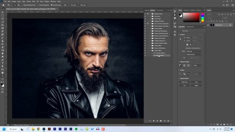The width and height of the screenshot is (235, 132).
Task: Switch to the Adjustments tab
Action: pyautogui.click(x=190, y=27)
